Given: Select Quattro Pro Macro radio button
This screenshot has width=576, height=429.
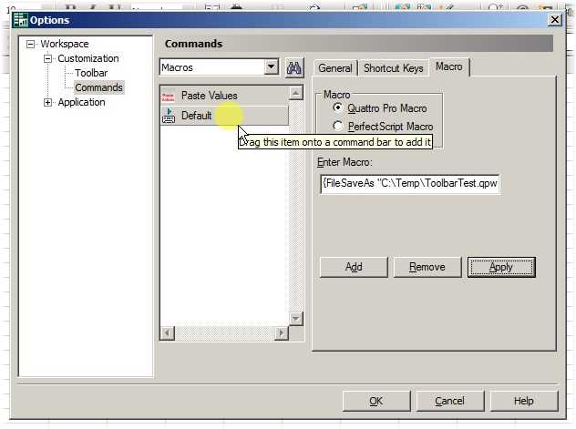Looking at the screenshot, I should tap(338, 108).
